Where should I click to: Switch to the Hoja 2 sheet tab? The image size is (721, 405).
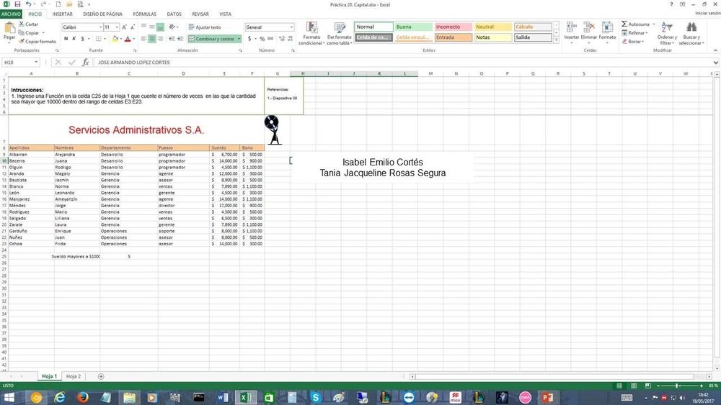coord(74,376)
